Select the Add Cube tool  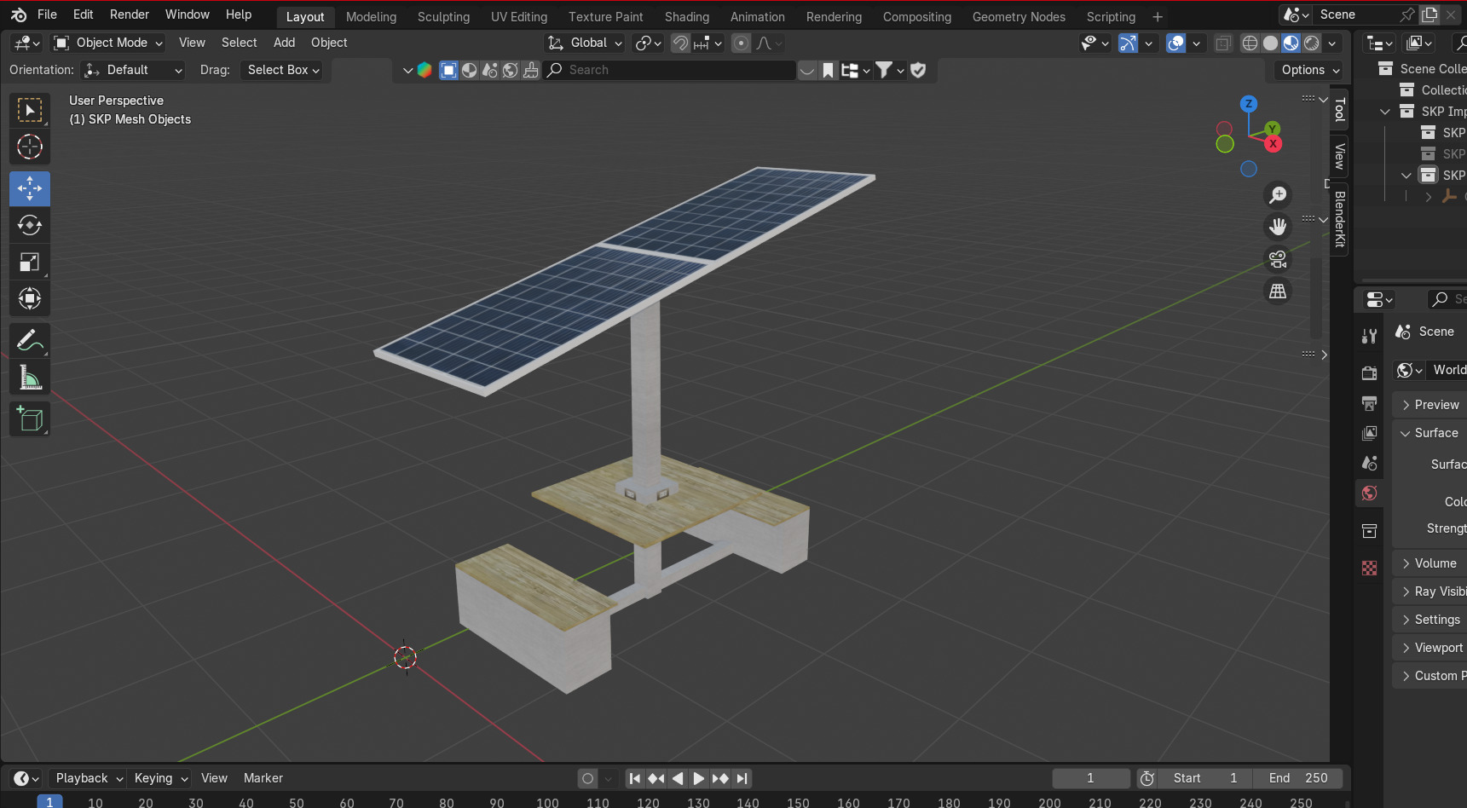(30, 418)
